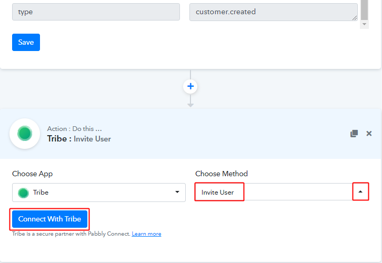The height and width of the screenshot is (263, 382).
Task: Click the small Tribe icon in app dropdown
Action: point(23,193)
